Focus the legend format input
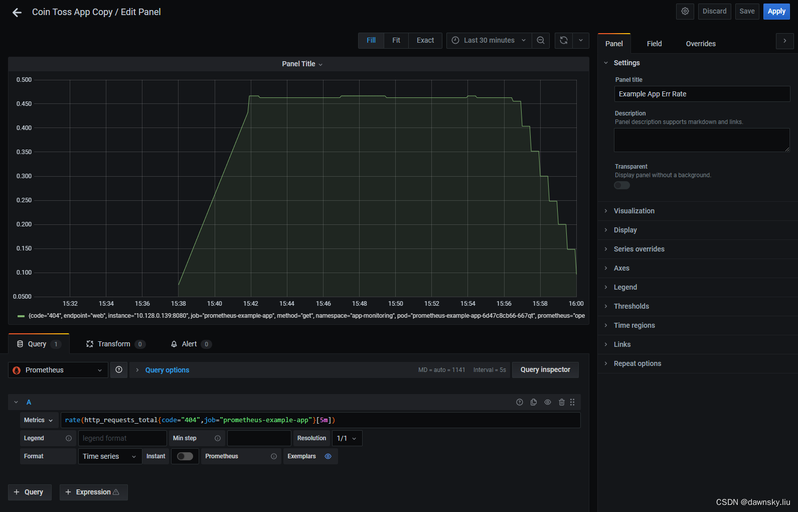The height and width of the screenshot is (512, 798). pyautogui.click(x=122, y=438)
